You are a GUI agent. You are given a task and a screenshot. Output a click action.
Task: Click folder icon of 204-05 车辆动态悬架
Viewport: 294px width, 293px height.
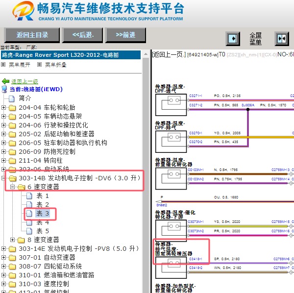coord(12,117)
